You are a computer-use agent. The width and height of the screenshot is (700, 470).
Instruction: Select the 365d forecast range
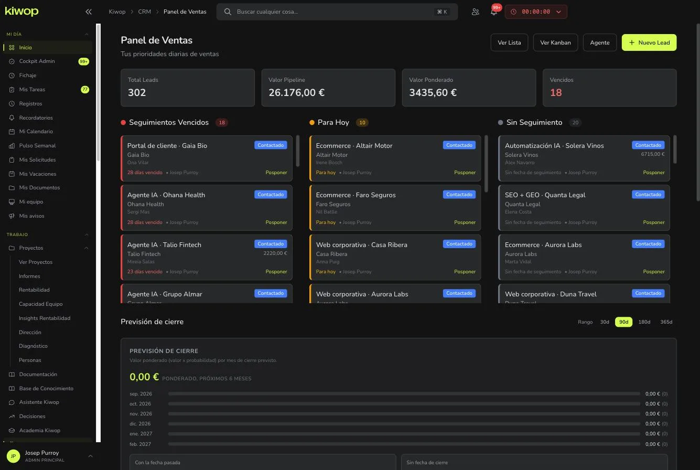[666, 322]
